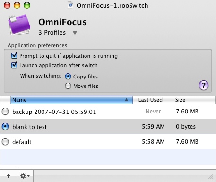Sort profiles by Size column header
The width and height of the screenshot is (216, 182).
coord(195,100)
